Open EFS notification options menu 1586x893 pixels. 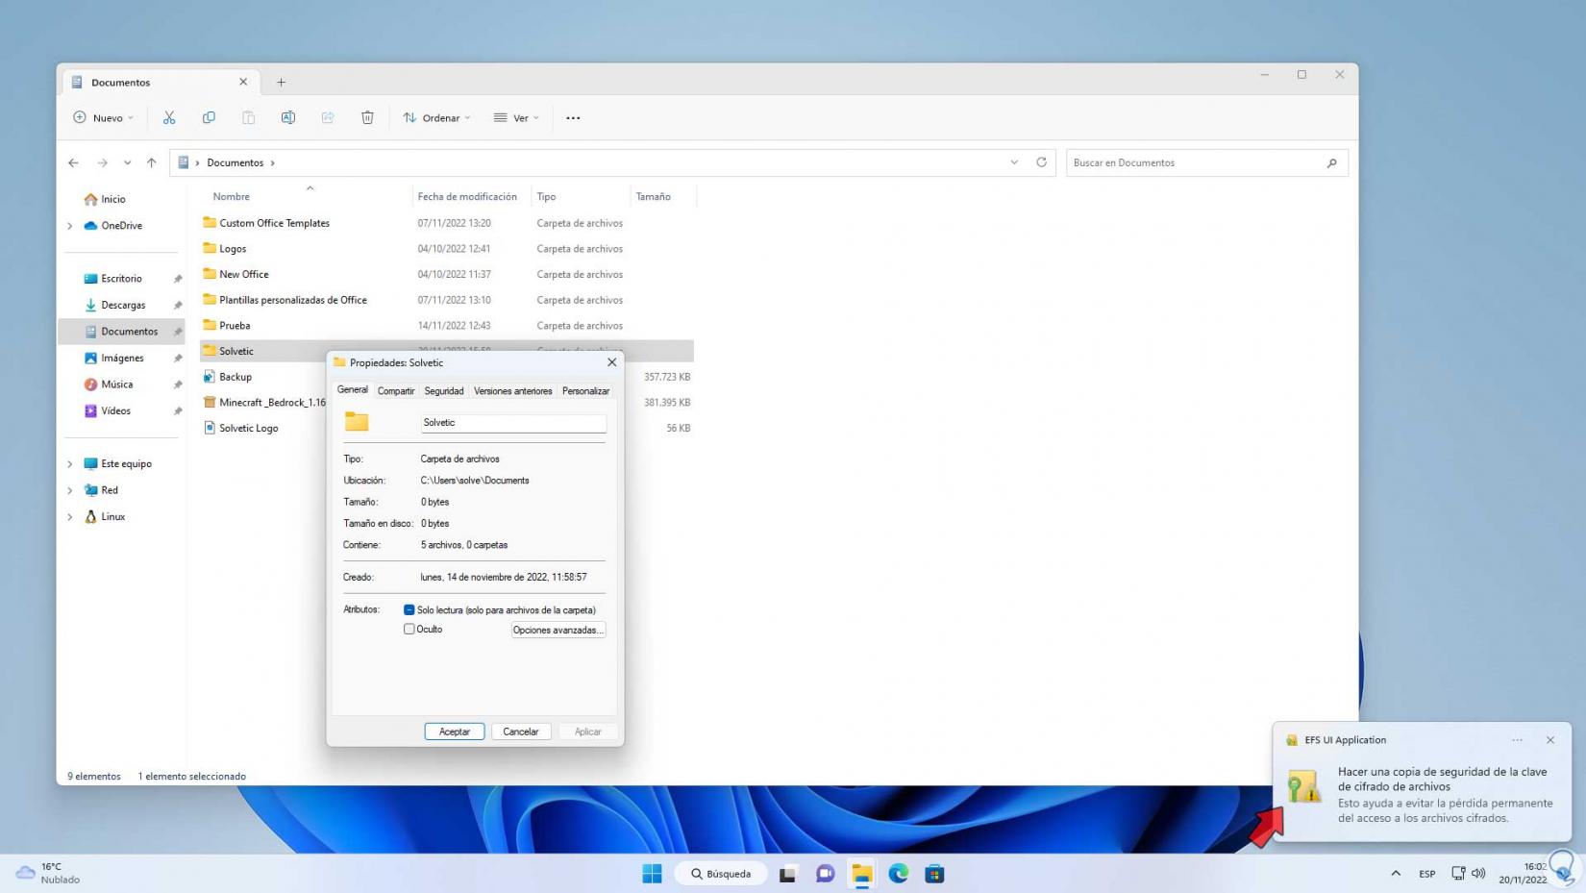(x=1517, y=740)
